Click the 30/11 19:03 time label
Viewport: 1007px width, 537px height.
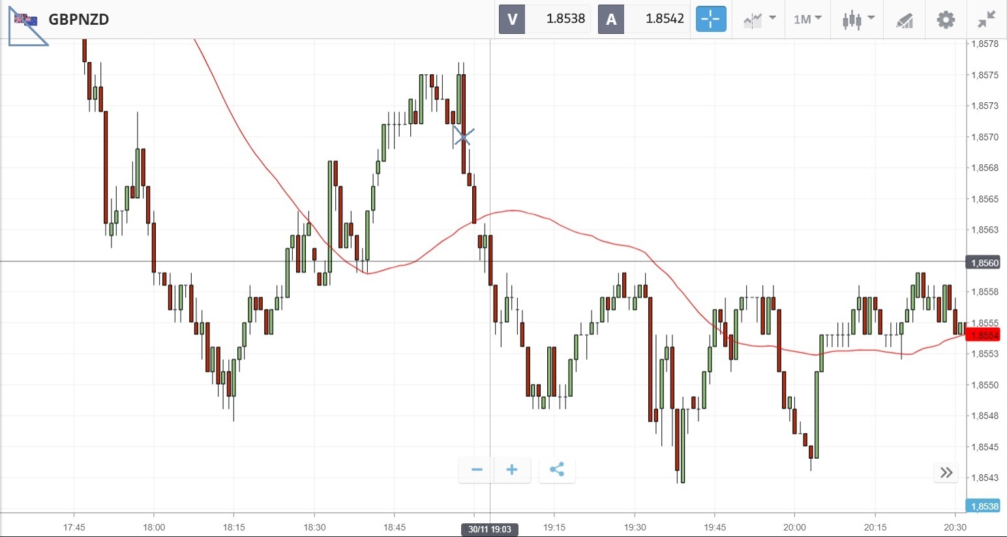point(490,529)
